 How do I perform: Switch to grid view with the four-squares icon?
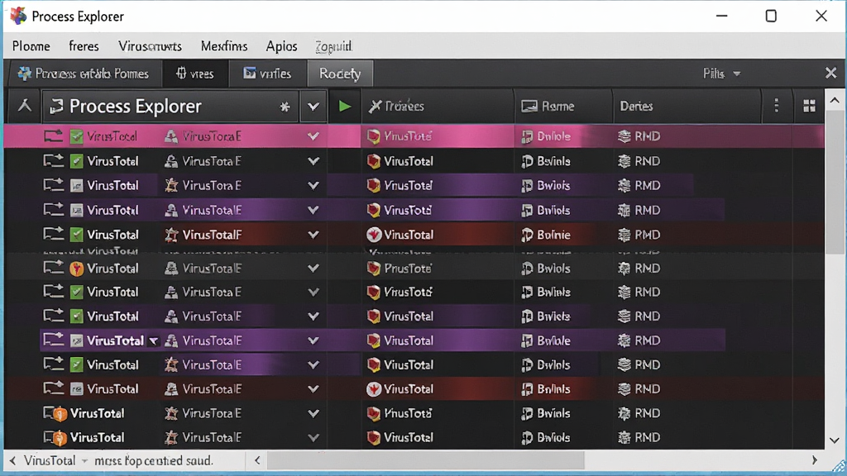pyautogui.click(x=809, y=107)
